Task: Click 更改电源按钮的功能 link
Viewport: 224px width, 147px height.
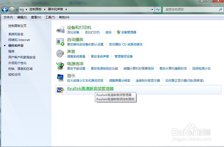Action: click(104, 69)
